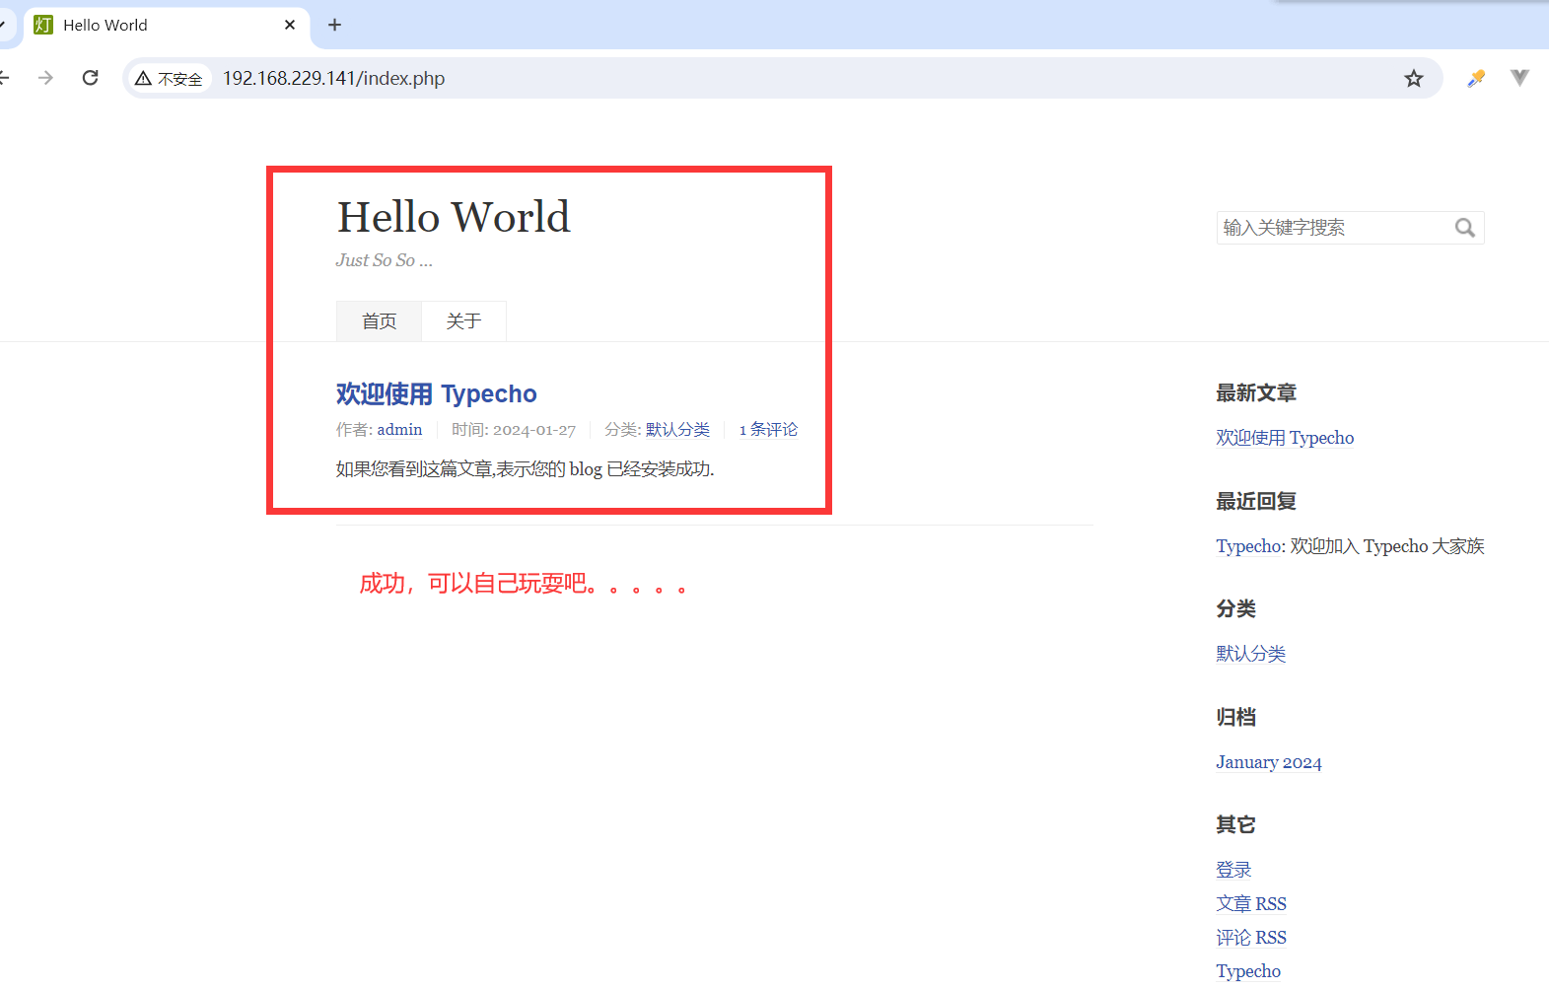This screenshot has height=990, width=1549.
Task: Click the 归档 sidebar heading
Action: [1235, 717]
